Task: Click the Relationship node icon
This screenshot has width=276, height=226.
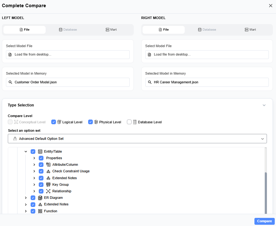Action: point(48,191)
